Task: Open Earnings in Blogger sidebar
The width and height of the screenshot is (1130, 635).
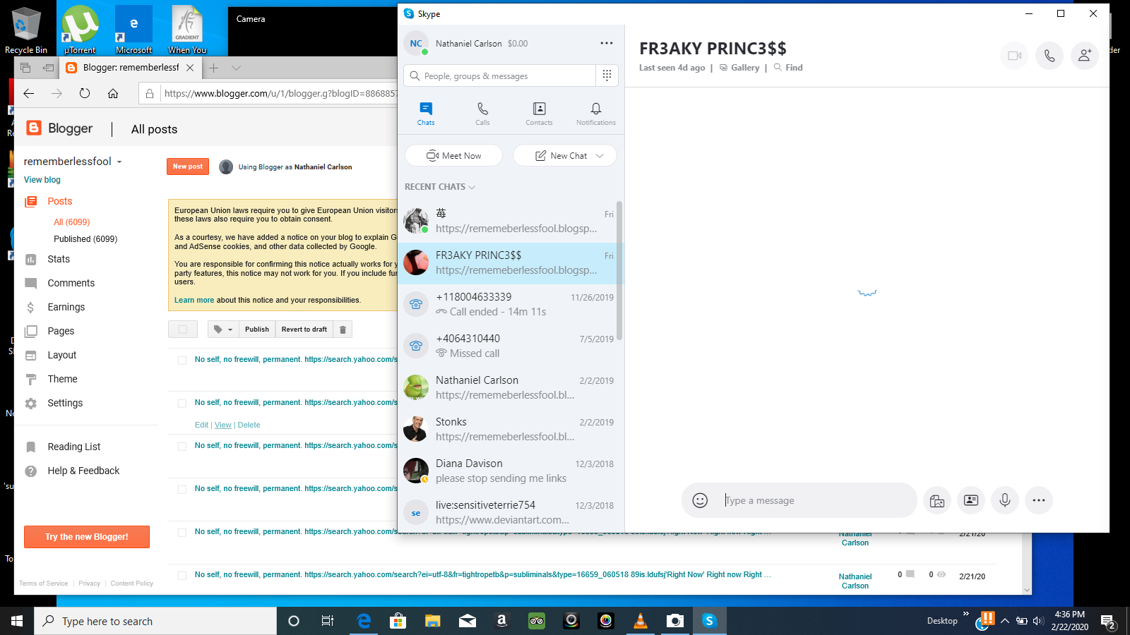Action: coord(66,307)
